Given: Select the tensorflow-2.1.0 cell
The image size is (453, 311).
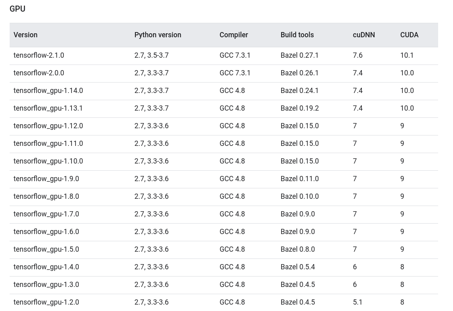Looking at the screenshot, I should [x=39, y=55].
